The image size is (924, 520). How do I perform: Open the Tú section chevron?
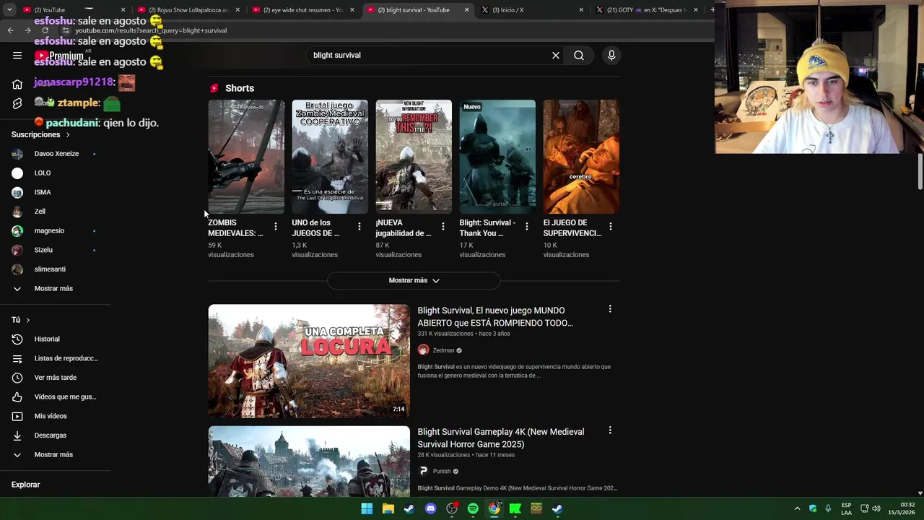pos(28,320)
